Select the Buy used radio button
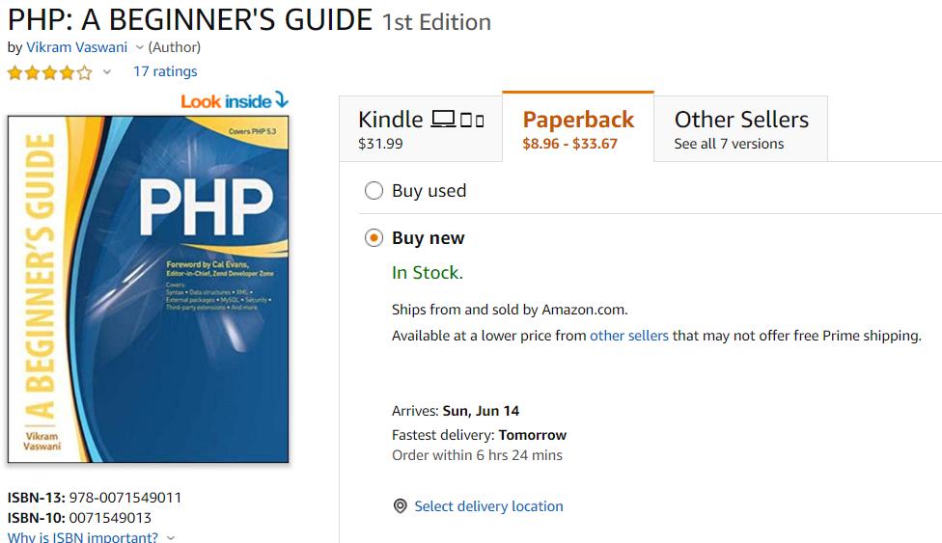942x543 pixels. point(374,190)
